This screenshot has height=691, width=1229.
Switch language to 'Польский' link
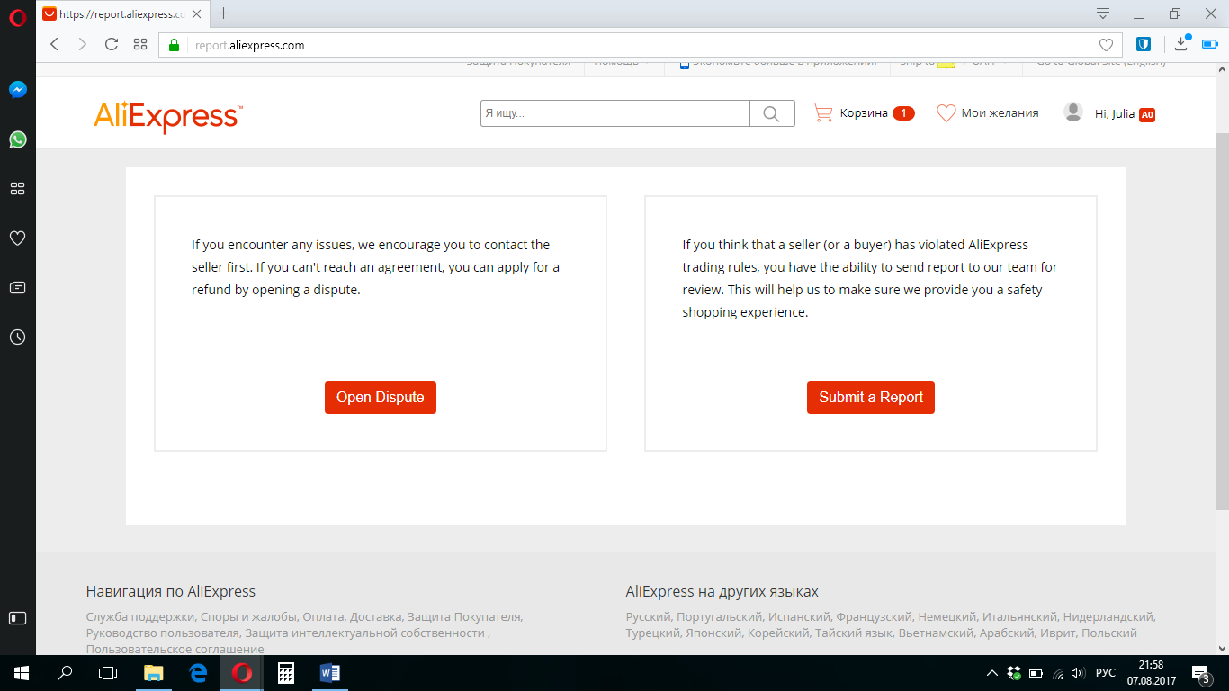(1108, 633)
